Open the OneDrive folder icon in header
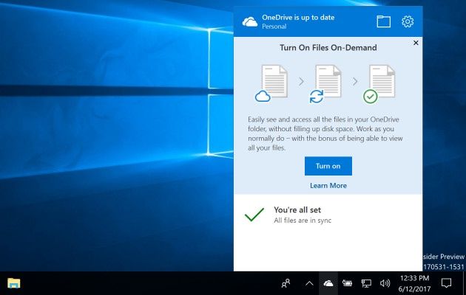Screen dimensions: 466x295 383,21
